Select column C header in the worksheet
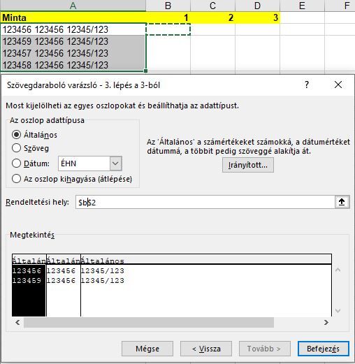This screenshot has width=355, height=364. tap(212, 6)
